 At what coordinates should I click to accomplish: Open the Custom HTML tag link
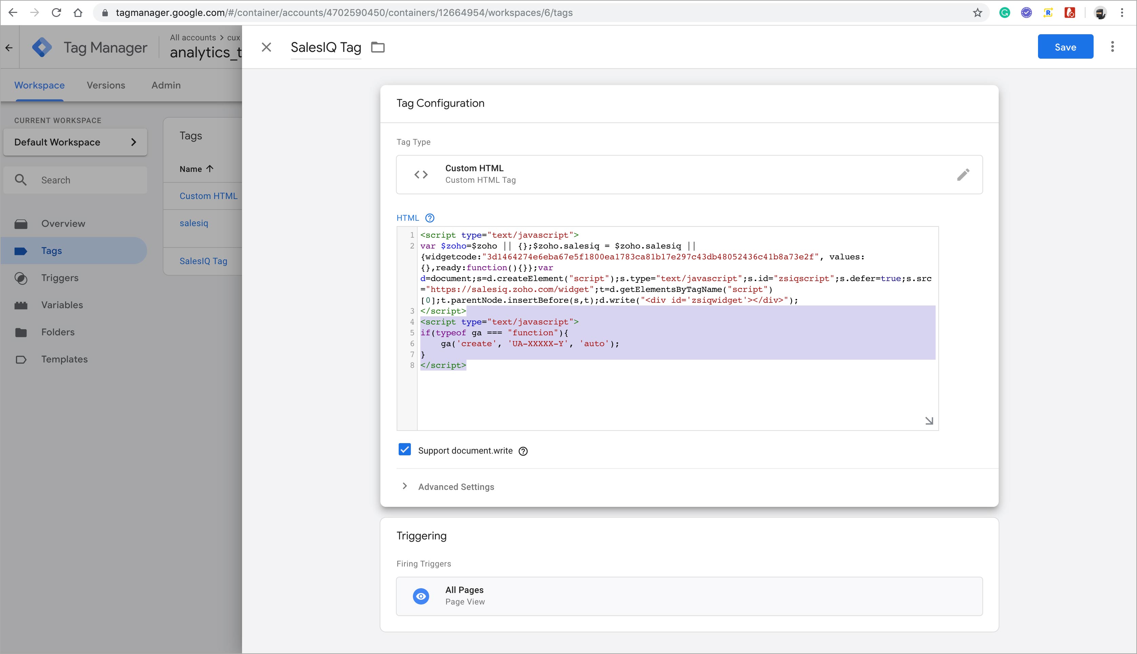[208, 196]
